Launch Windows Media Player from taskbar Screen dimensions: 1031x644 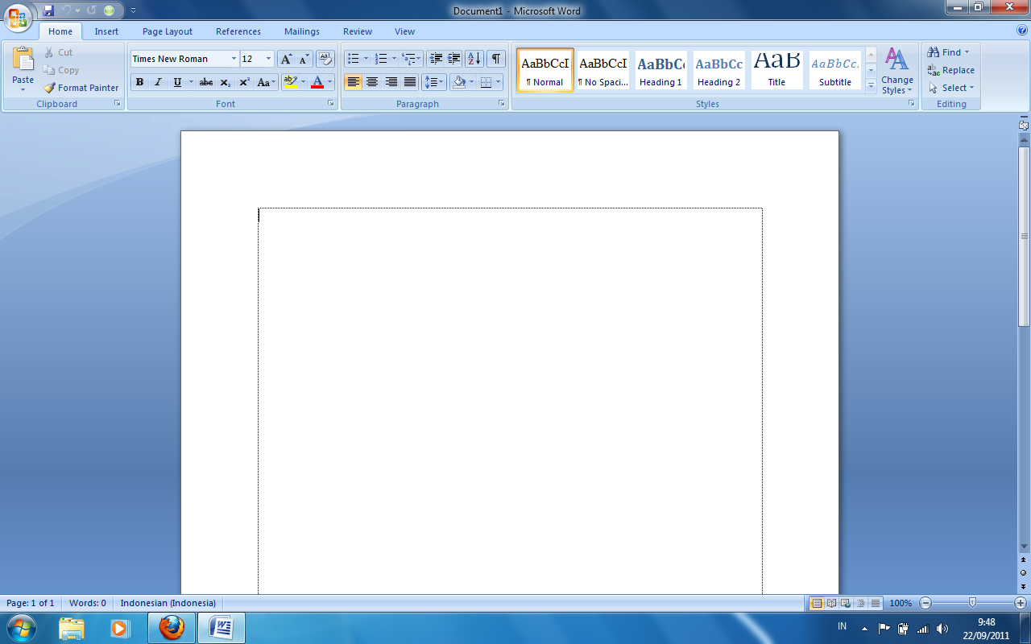(x=119, y=628)
